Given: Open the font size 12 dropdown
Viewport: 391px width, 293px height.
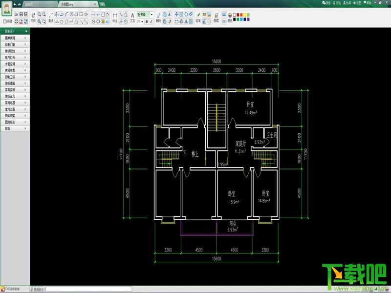Looking at the screenshot, I should tap(140, 21).
